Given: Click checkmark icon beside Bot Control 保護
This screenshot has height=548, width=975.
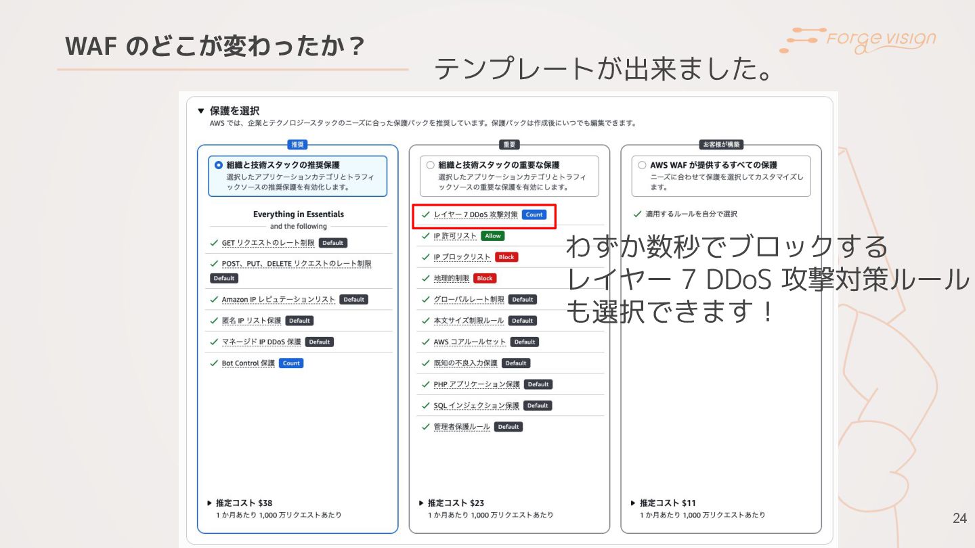Looking at the screenshot, I should tap(214, 363).
